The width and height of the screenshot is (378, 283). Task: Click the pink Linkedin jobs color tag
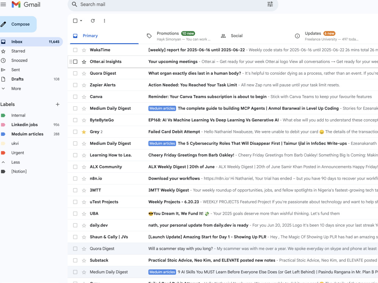click(3, 125)
